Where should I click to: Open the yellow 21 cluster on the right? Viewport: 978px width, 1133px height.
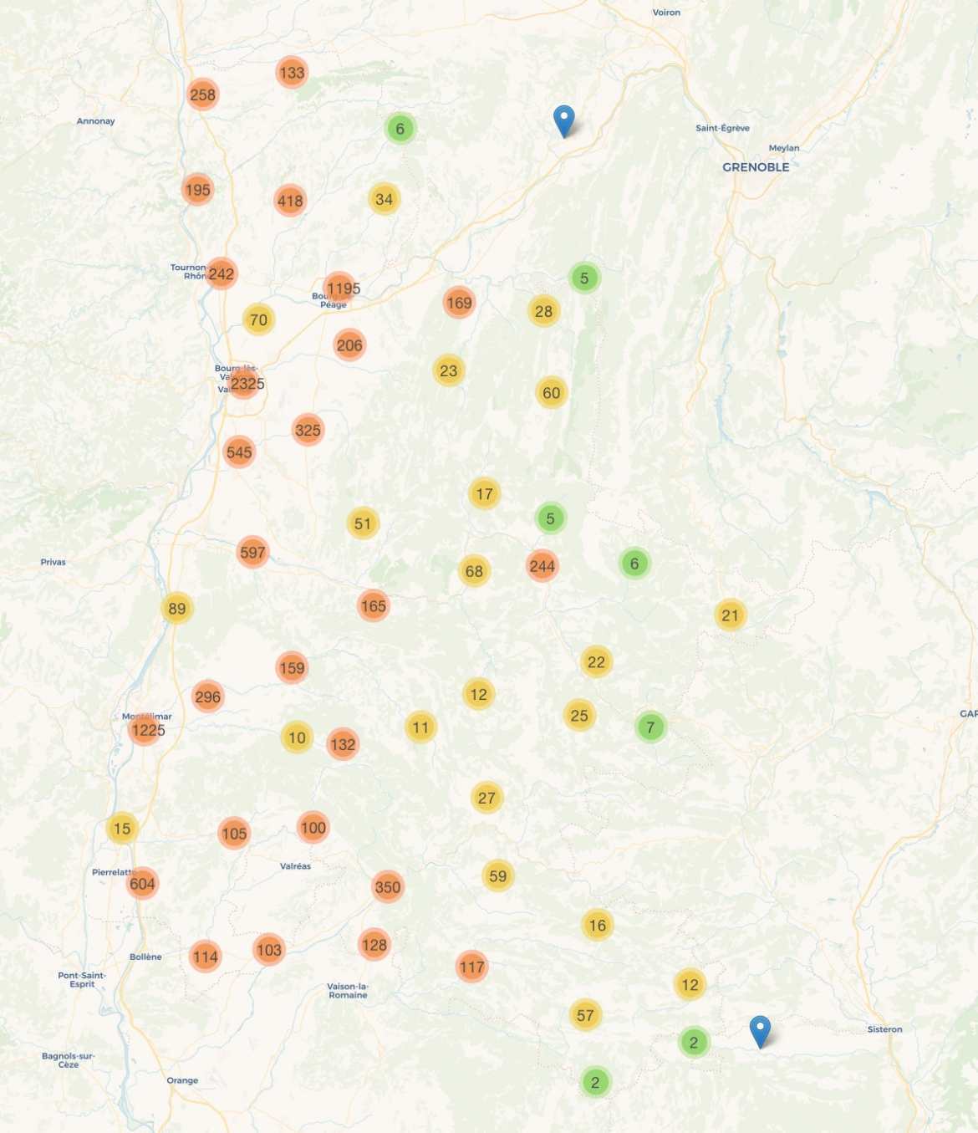point(730,614)
